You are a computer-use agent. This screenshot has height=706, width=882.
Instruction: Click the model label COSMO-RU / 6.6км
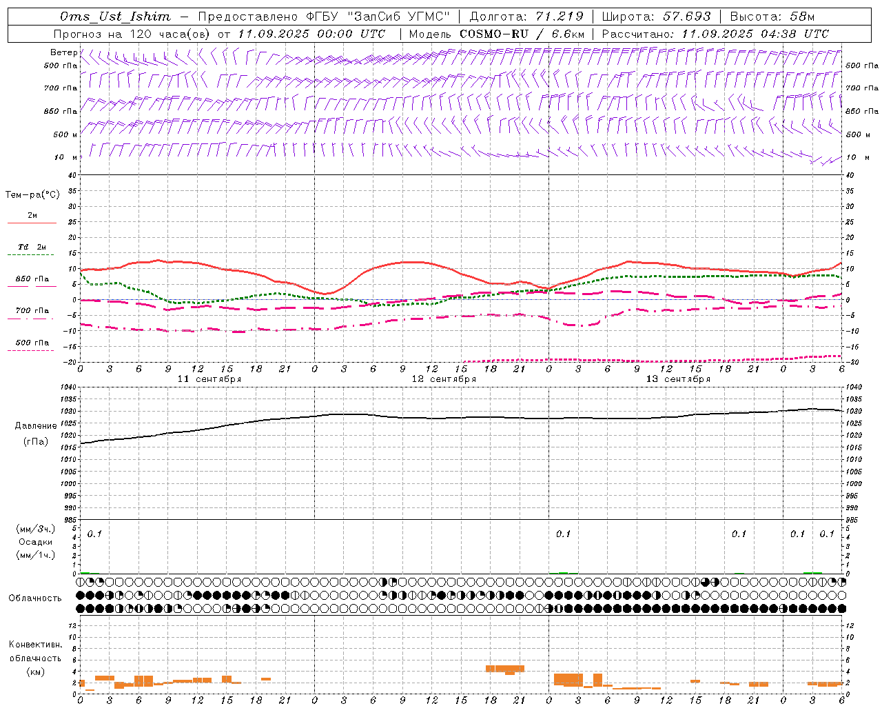pos(522,34)
